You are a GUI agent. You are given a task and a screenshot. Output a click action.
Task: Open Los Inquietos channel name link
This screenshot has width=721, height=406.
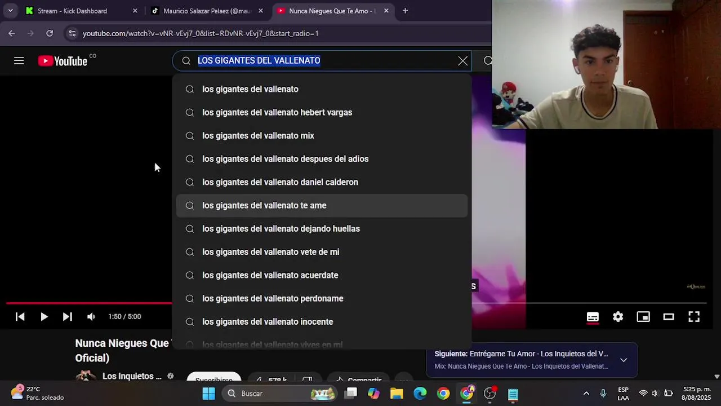tap(132, 376)
